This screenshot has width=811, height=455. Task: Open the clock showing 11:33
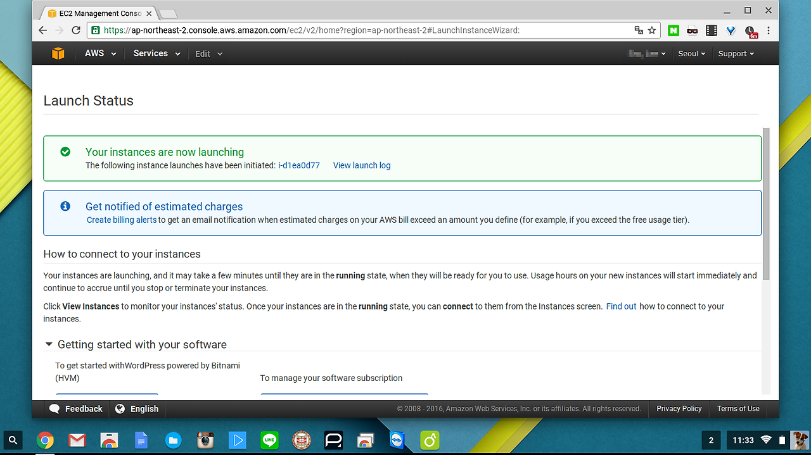[743, 440]
